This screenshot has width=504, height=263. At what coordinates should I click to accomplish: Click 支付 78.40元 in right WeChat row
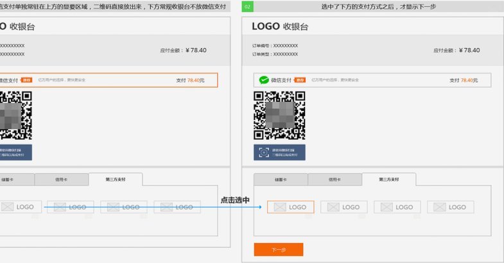[464, 80]
